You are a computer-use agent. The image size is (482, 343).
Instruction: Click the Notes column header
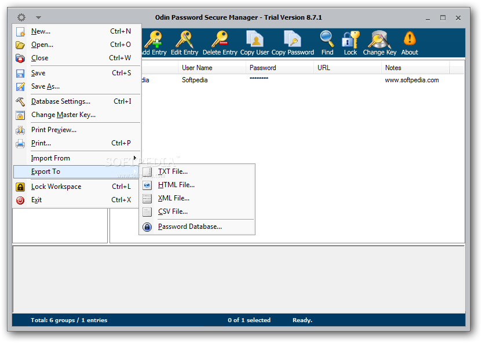click(x=415, y=68)
